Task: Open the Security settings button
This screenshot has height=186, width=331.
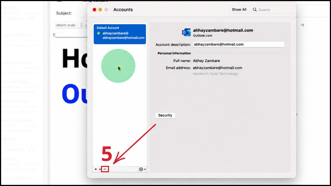Action: tap(165, 115)
